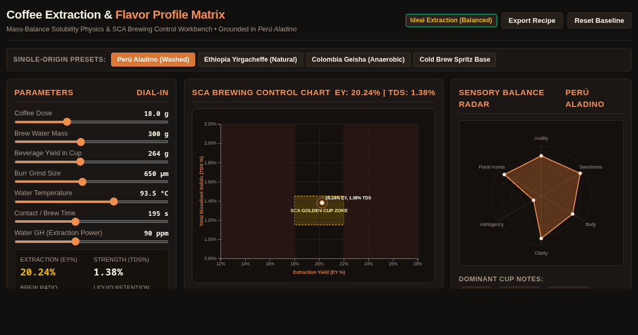Click the 195 s brew time value

pos(158,213)
